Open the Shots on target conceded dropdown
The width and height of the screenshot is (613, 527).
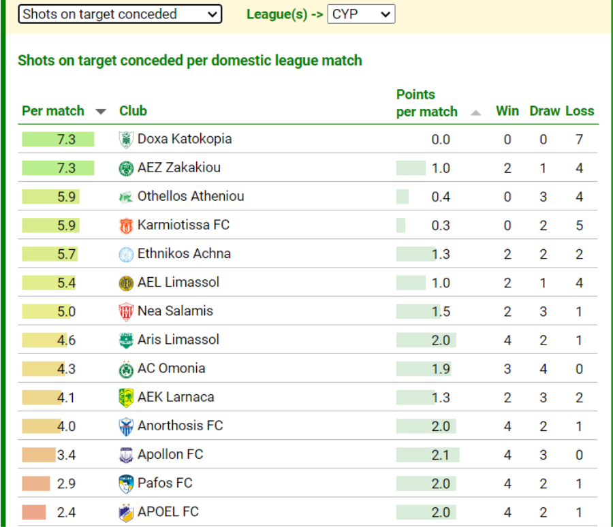tap(120, 14)
